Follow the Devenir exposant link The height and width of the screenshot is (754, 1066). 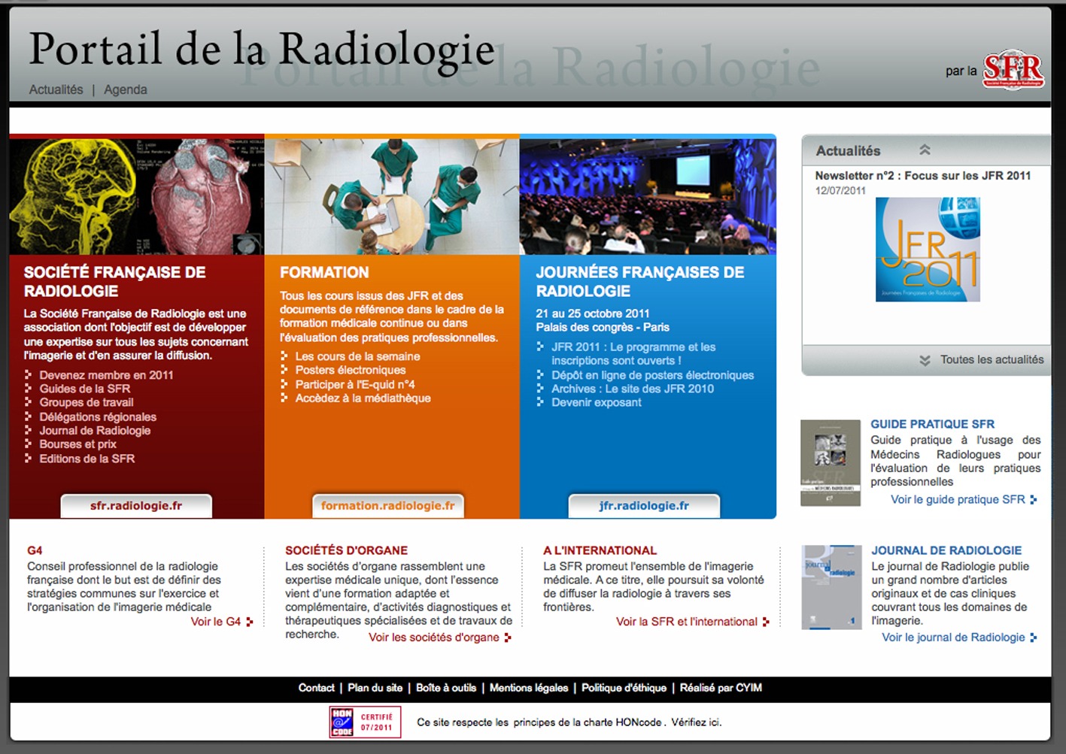pyautogui.click(x=596, y=402)
